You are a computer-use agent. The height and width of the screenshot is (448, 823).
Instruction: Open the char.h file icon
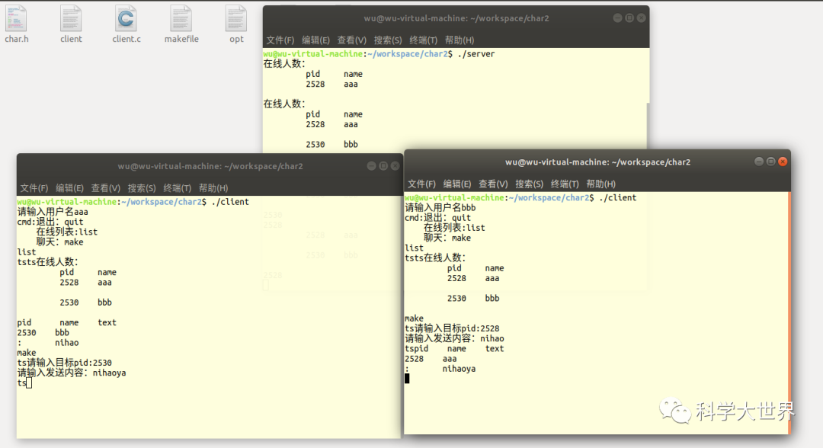(x=16, y=19)
